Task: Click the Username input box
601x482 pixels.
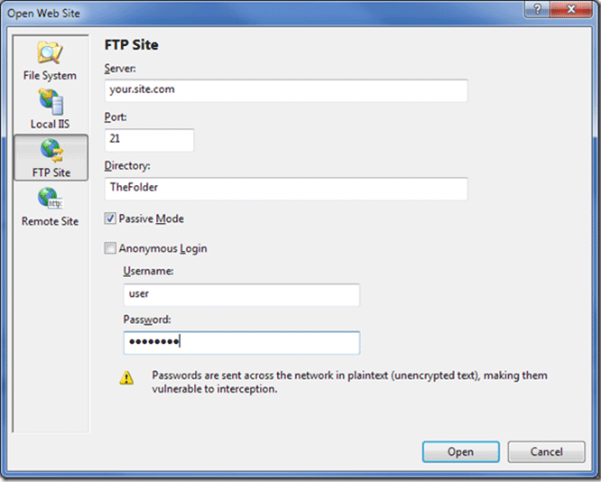Action: click(241, 294)
